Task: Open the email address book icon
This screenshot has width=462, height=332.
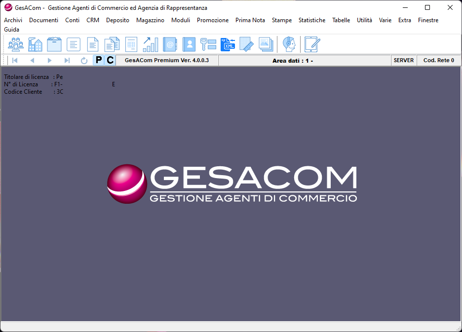Action: pos(170,44)
